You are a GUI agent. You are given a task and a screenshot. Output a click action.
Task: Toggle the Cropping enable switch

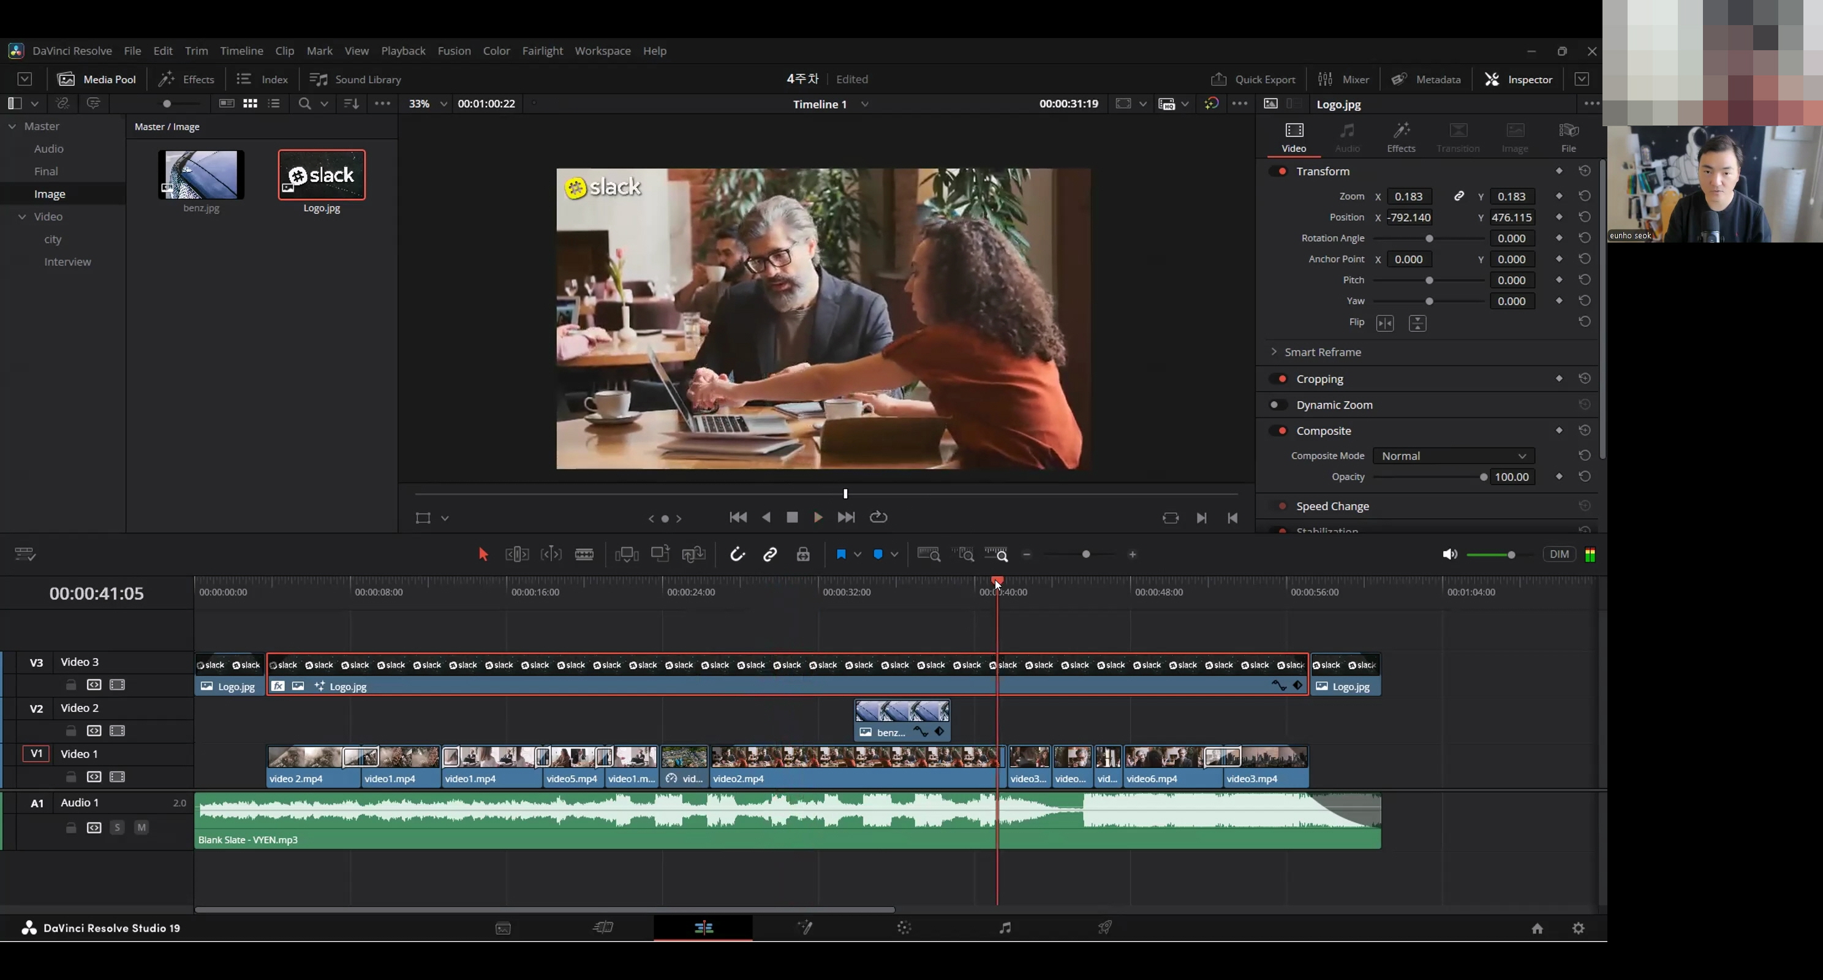pyautogui.click(x=1279, y=379)
